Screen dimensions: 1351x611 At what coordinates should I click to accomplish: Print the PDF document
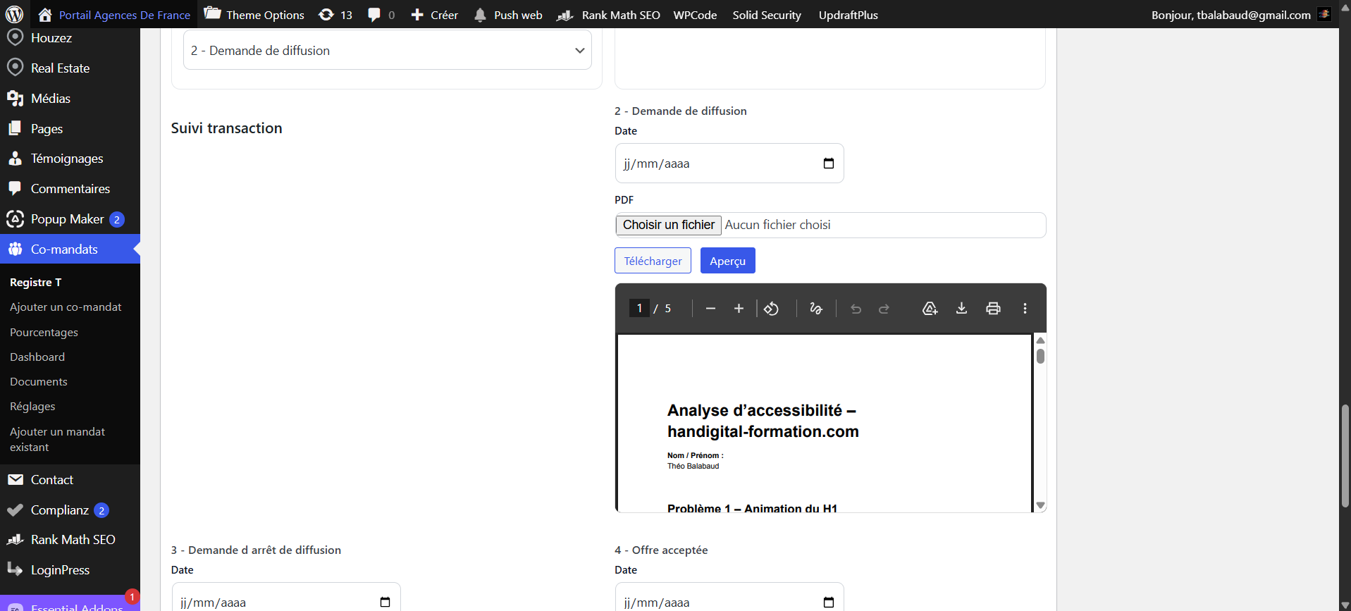993,309
